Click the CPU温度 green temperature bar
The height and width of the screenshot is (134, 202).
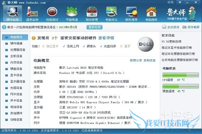(x=180, y=75)
